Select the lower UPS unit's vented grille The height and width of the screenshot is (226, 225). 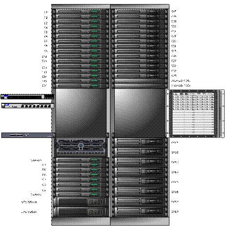pyautogui.click(x=72, y=212)
